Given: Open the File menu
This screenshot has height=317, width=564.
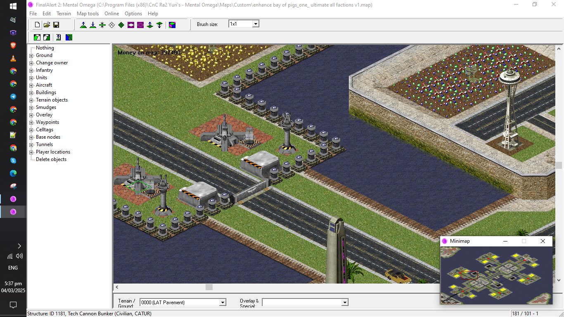Looking at the screenshot, I should tap(33, 14).
